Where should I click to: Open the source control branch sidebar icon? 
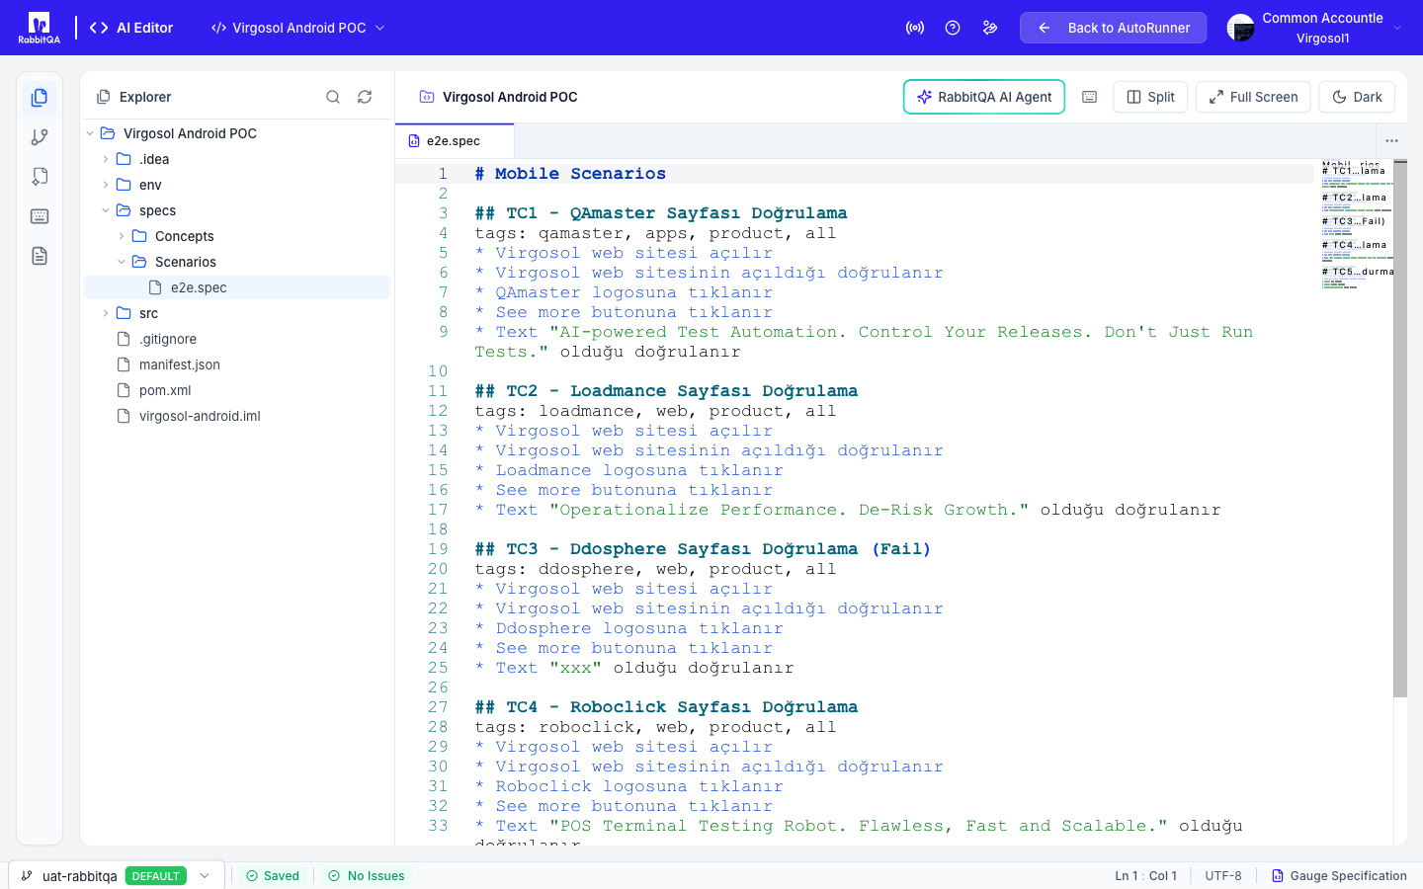click(x=40, y=137)
